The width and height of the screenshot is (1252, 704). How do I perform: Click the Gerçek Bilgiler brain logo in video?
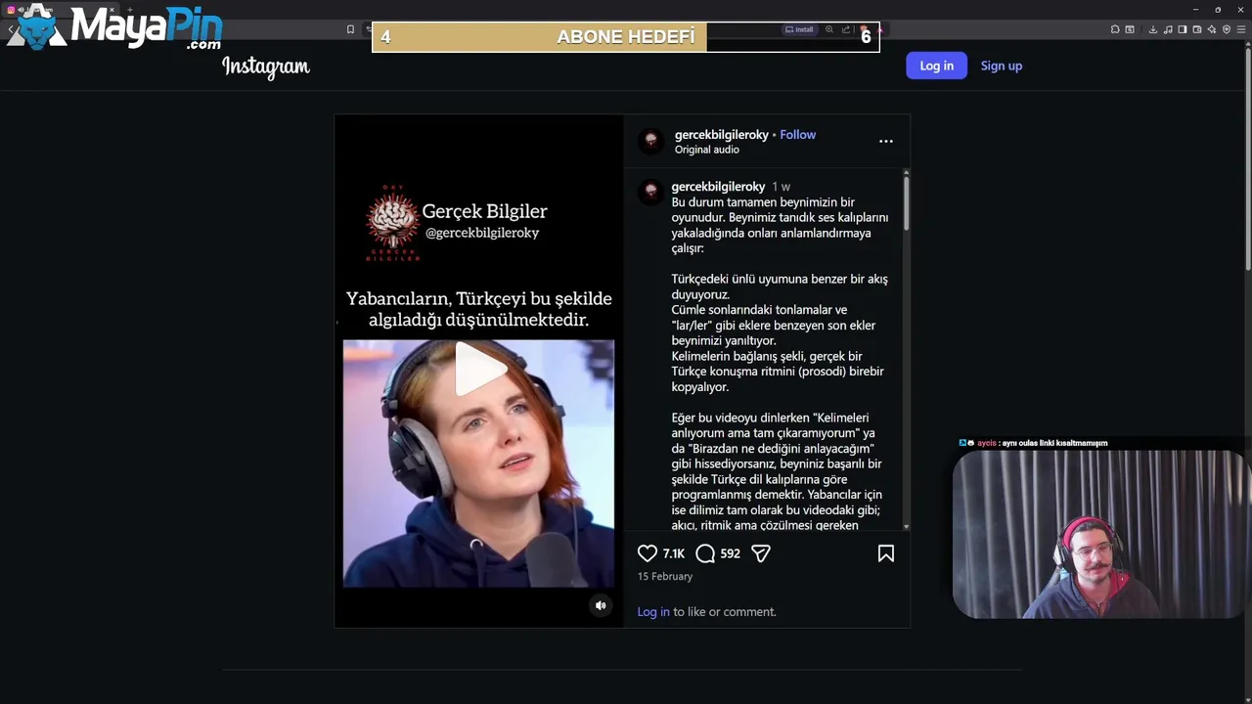pos(392,222)
